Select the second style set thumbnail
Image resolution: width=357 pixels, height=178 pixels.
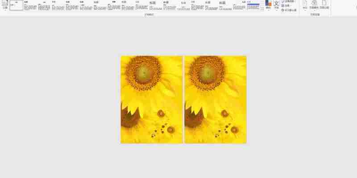click(x=30, y=5)
